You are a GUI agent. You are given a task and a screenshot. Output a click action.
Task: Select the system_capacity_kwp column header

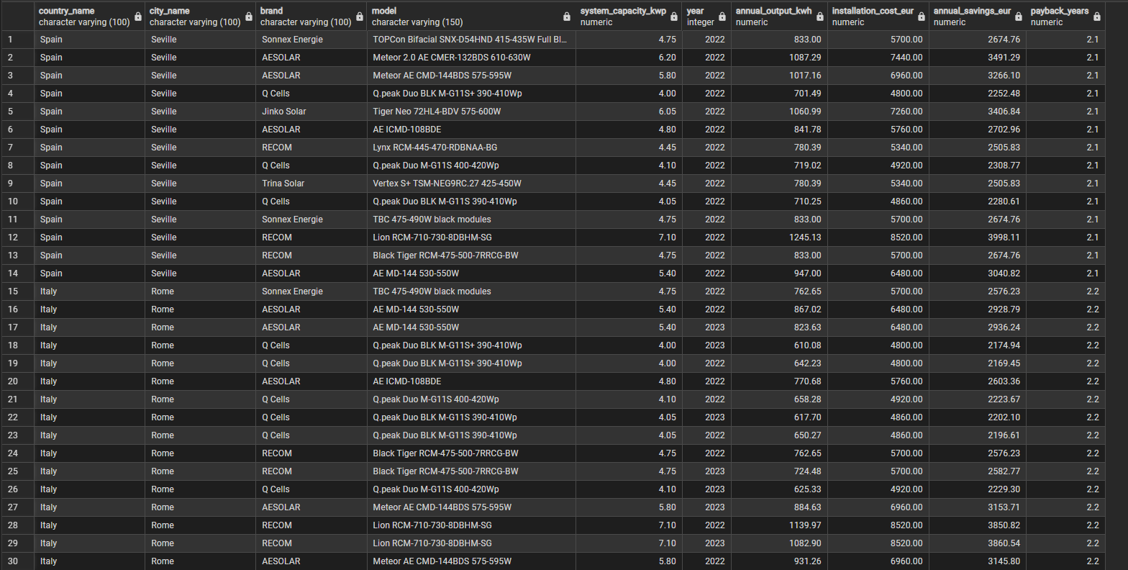[629, 17]
